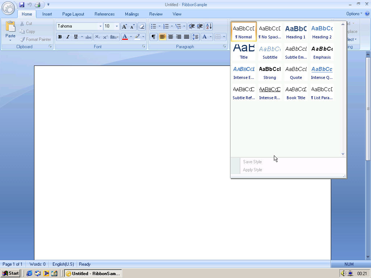Click the Sort A-Z icon

pos(209,26)
